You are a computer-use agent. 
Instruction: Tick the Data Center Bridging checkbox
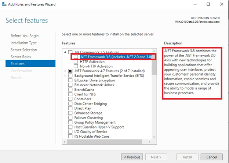70,104
